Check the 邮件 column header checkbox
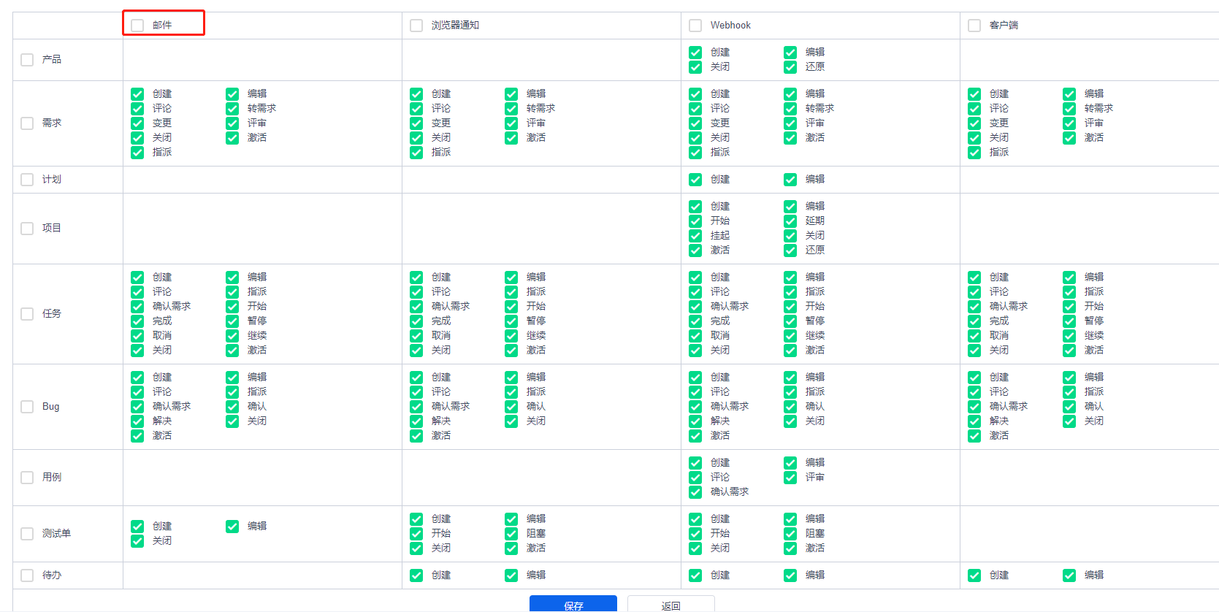1219x612 pixels. (x=137, y=26)
